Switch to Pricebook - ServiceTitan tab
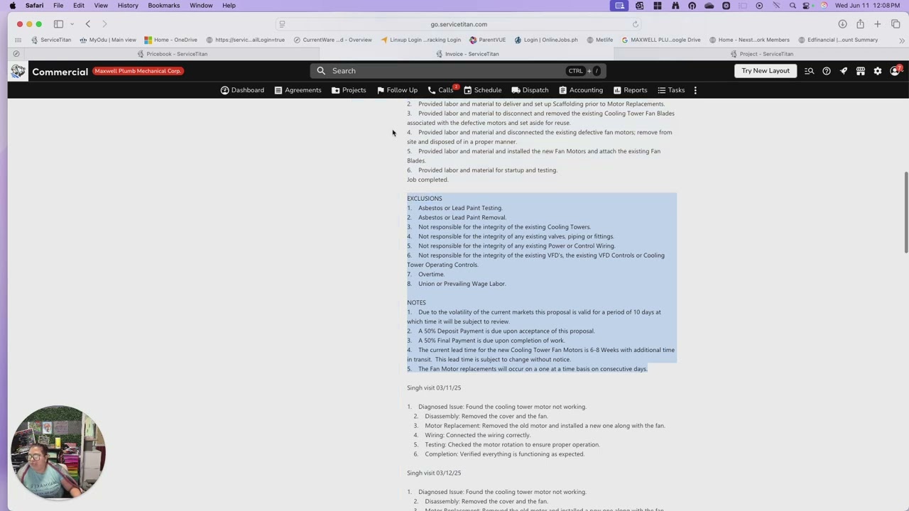Viewport: 909px width, 511px height. (173, 54)
